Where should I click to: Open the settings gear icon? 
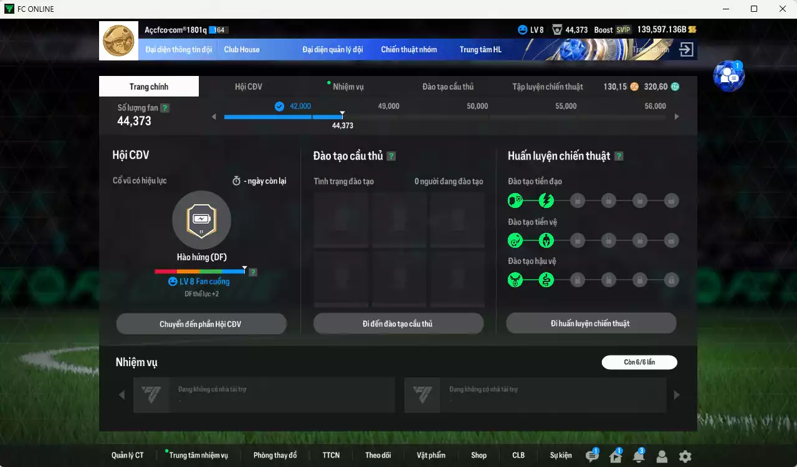[x=685, y=455]
